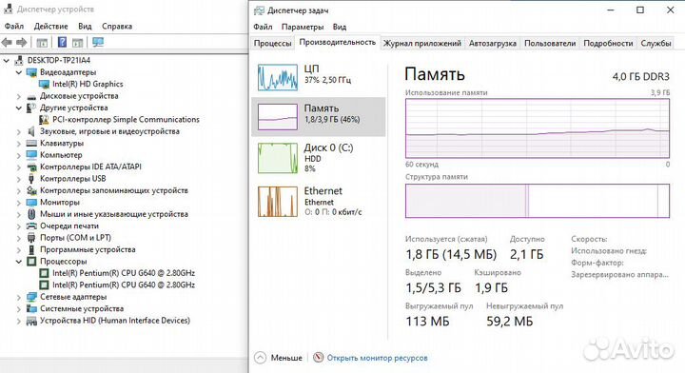Select the ЦП performance graph thumbnail
The height and width of the screenshot is (373, 685).
click(x=278, y=77)
